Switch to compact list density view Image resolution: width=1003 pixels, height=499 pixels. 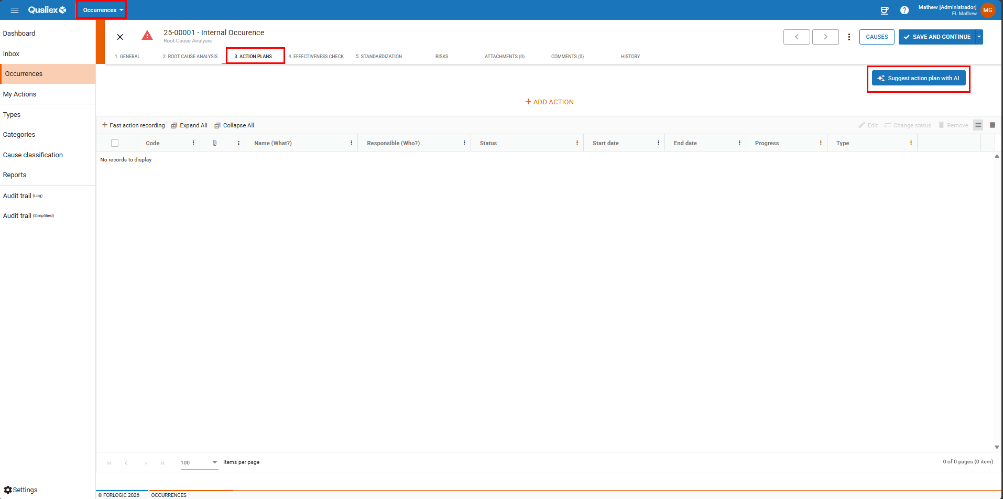(x=992, y=125)
